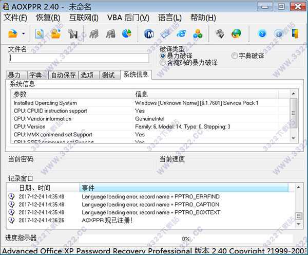Select the 系统信息 tab
Viewport: 308px width, 255px height.
tap(136, 75)
